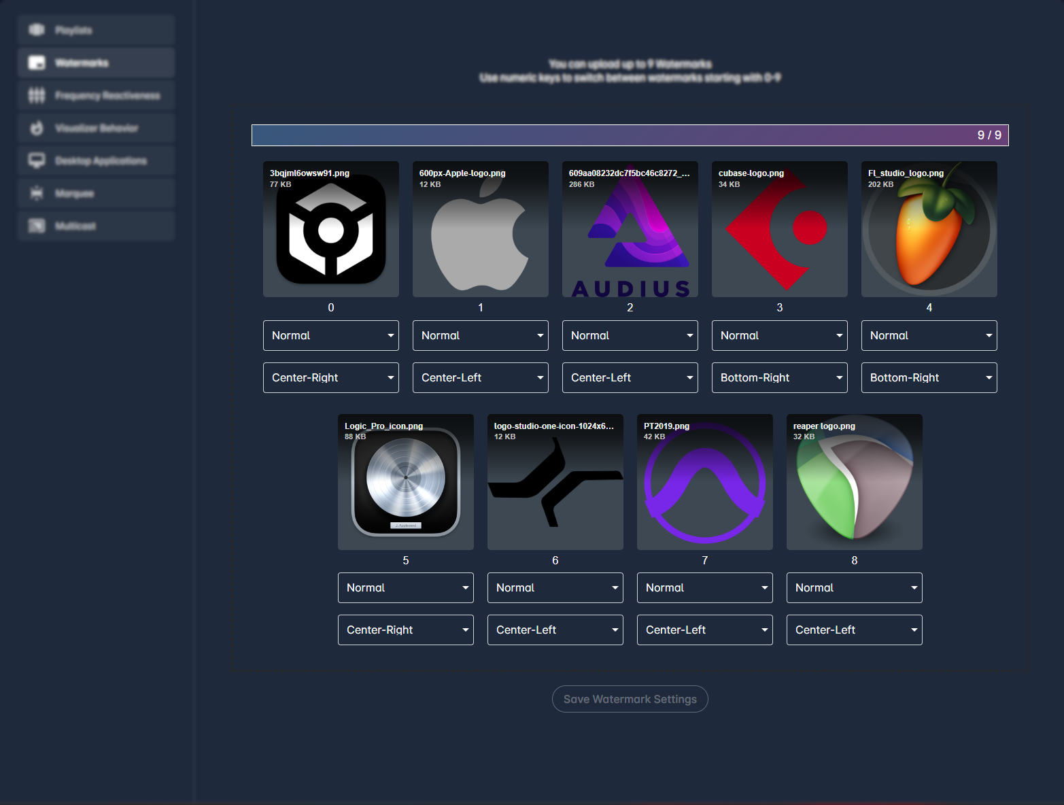Expand the Bottom-Right position dropdown for watermark 3
Image resolution: width=1064 pixels, height=805 pixels.
779,377
